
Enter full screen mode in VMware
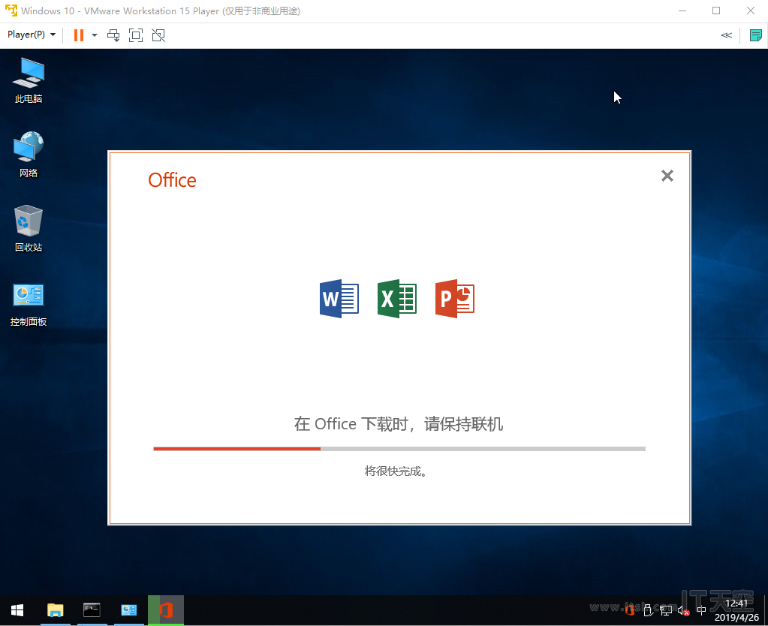tap(136, 35)
